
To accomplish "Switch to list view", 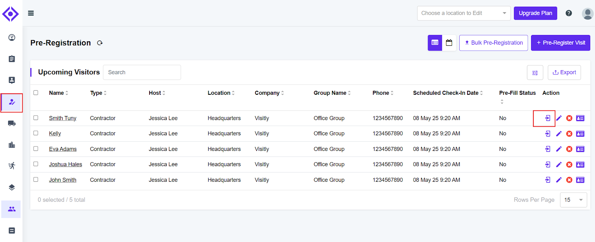I will point(435,43).
